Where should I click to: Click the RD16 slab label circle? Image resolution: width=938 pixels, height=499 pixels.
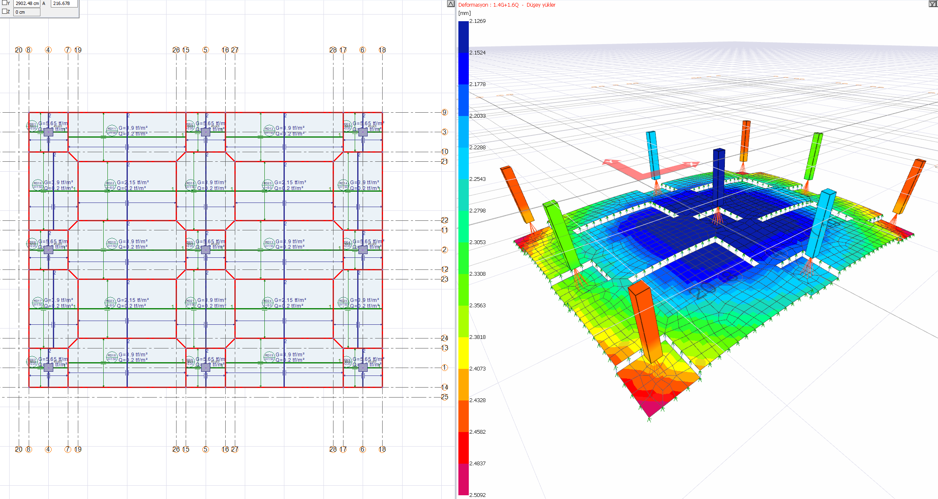(x=38, y=185)
